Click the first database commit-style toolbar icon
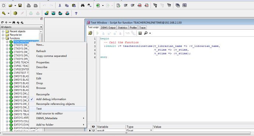The width and height of the screenshot is (254, 136). coord(47,14)
